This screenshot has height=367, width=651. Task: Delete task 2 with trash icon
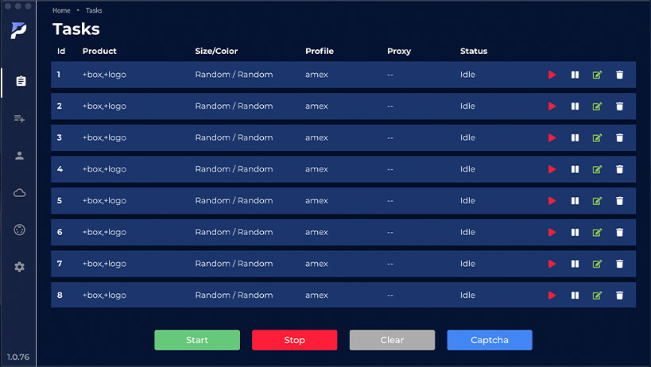point(619,106)
